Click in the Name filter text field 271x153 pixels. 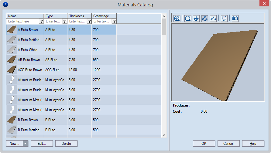coord(23,21)
